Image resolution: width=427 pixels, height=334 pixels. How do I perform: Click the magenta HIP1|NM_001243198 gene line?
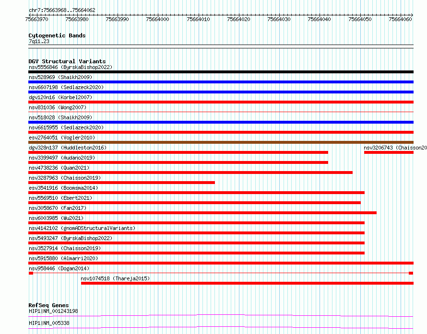pos(221,315)
